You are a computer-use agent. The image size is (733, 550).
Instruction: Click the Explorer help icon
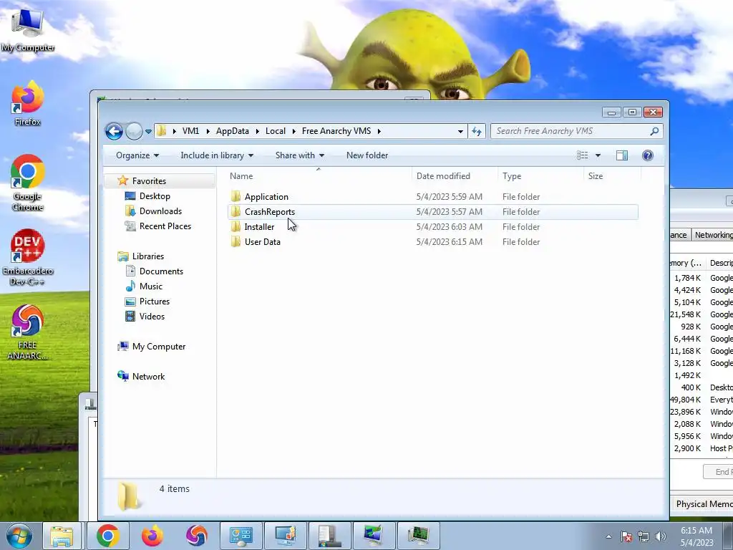(x=647, y=155)
